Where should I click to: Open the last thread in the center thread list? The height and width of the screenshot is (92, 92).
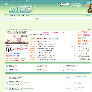pyautogui.click(x=46, y=60)
